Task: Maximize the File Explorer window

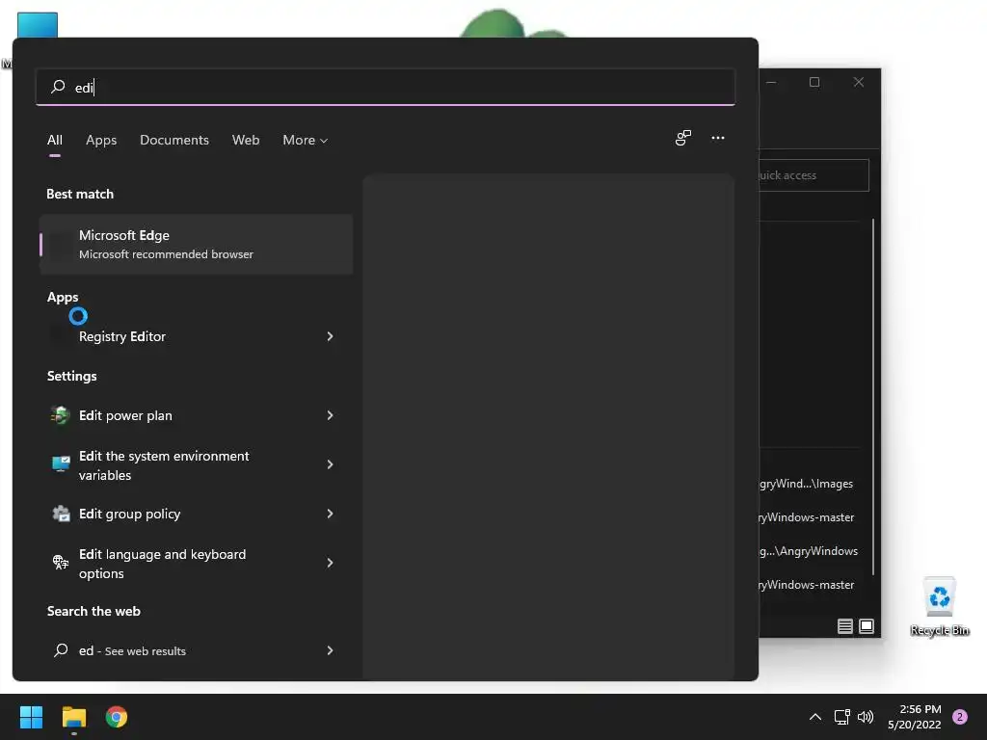Action: click(814, 82)
